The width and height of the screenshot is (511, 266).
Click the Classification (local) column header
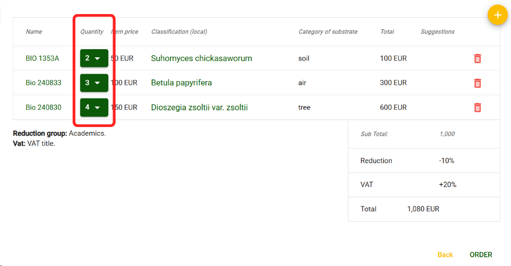(x=179, y=32)
